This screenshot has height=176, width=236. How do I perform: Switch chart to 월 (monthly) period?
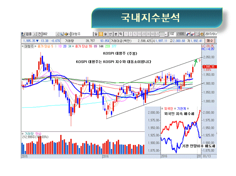(106, 34)
